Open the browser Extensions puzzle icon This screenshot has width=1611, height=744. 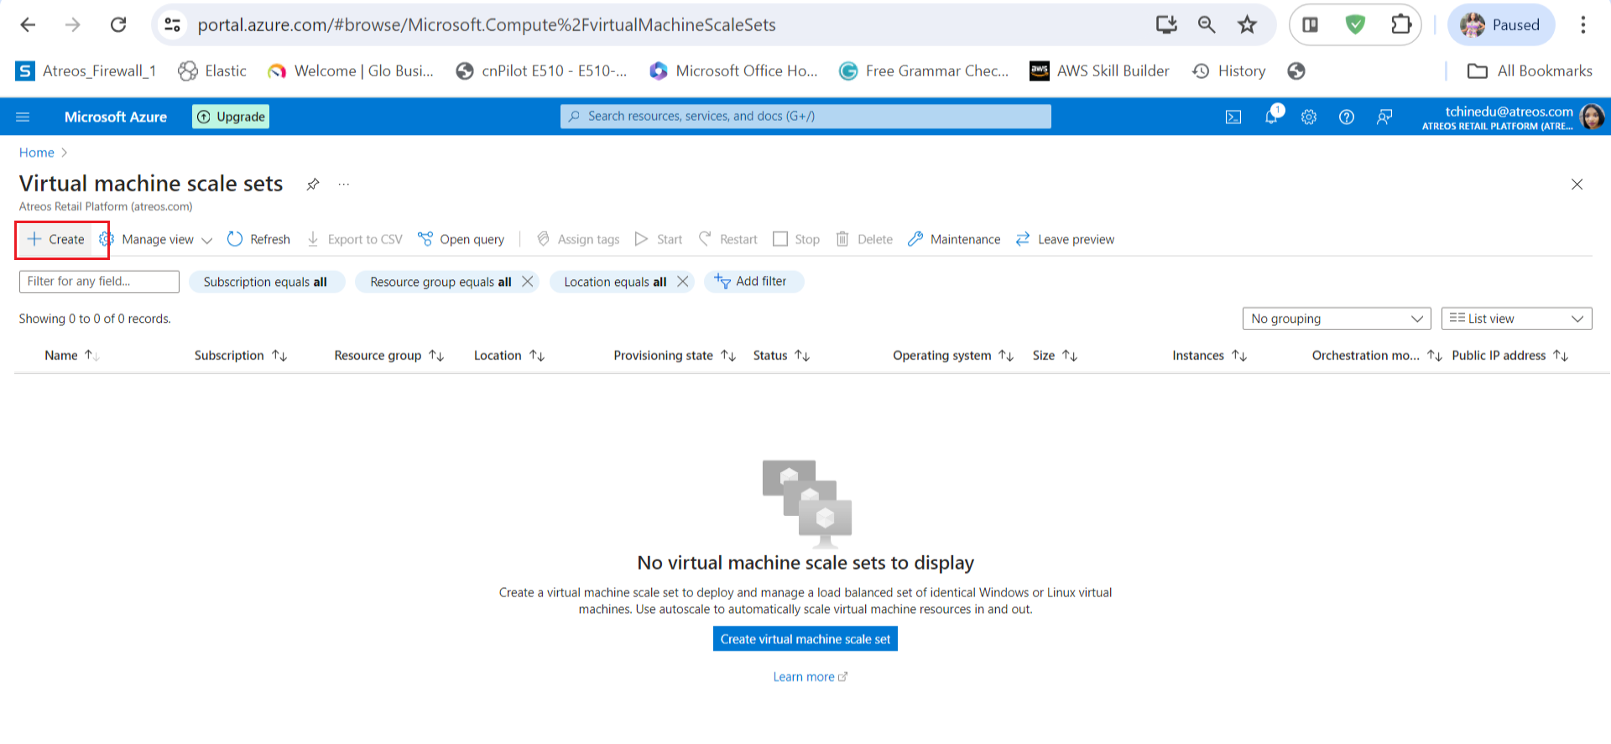[1401, 25]
